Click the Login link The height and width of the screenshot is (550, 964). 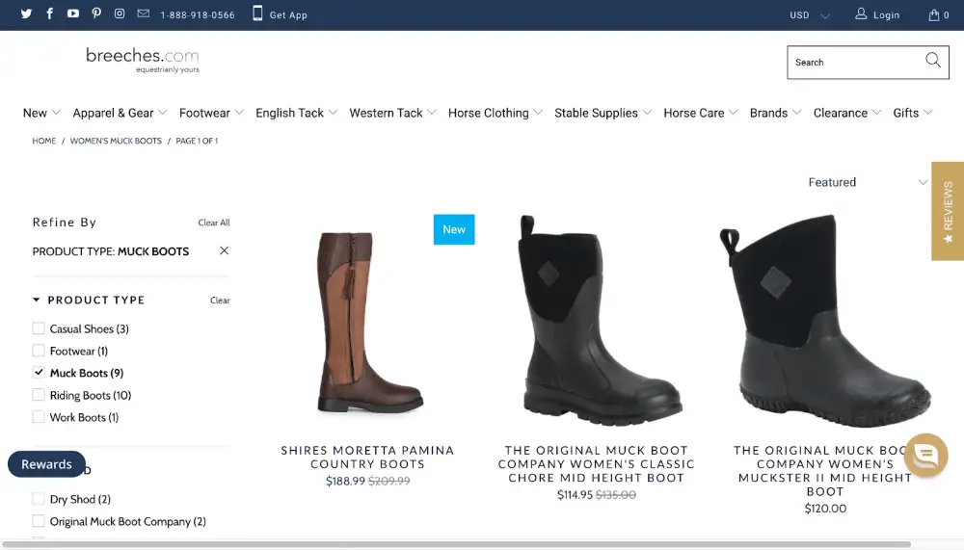tap(886, 15)
